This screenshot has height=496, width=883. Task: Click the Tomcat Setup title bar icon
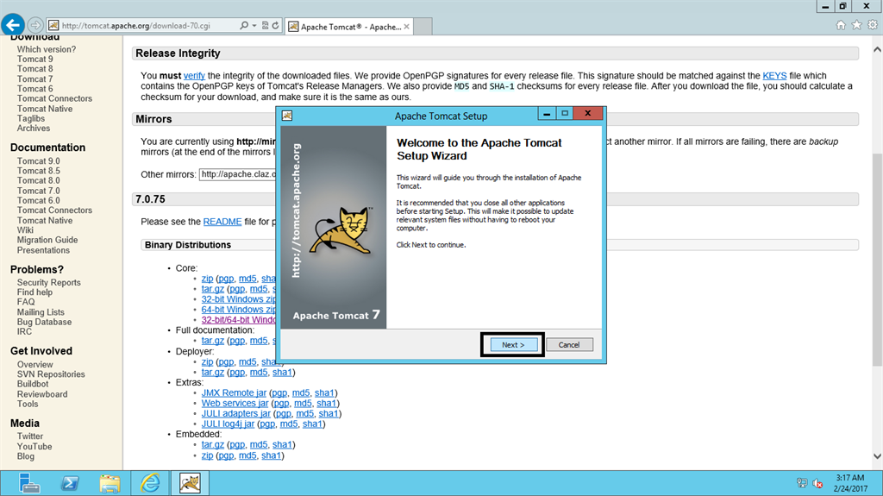click(287, 116)
